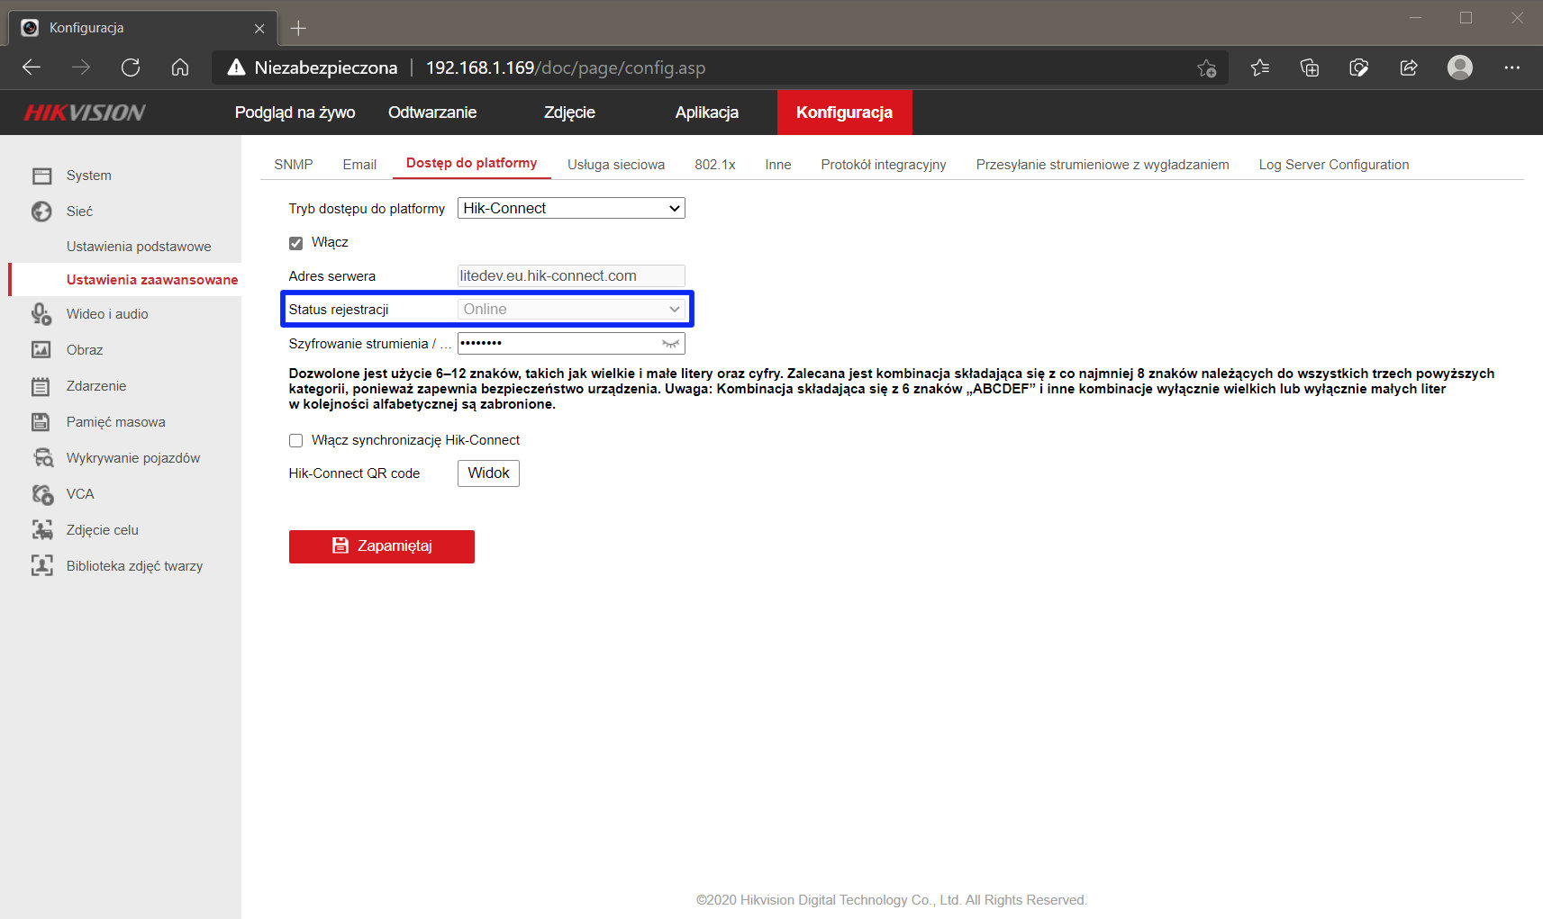1543x919 pixels.
Task: Uncheck the Włącz checkbox
Action: [x=295, y=243]
